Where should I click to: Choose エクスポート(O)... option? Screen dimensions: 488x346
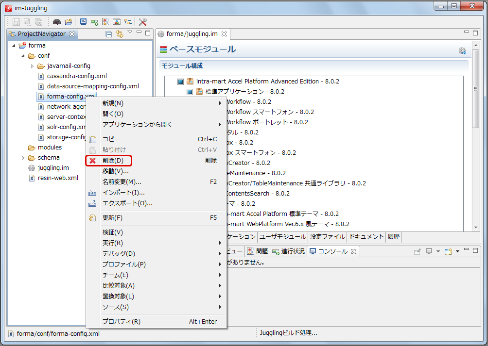point(156,203)
